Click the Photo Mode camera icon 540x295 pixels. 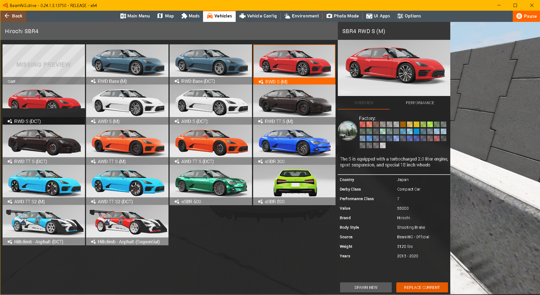[329, 16]
